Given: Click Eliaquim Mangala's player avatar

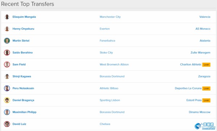Looking at the screenshot, I should 7,17.
